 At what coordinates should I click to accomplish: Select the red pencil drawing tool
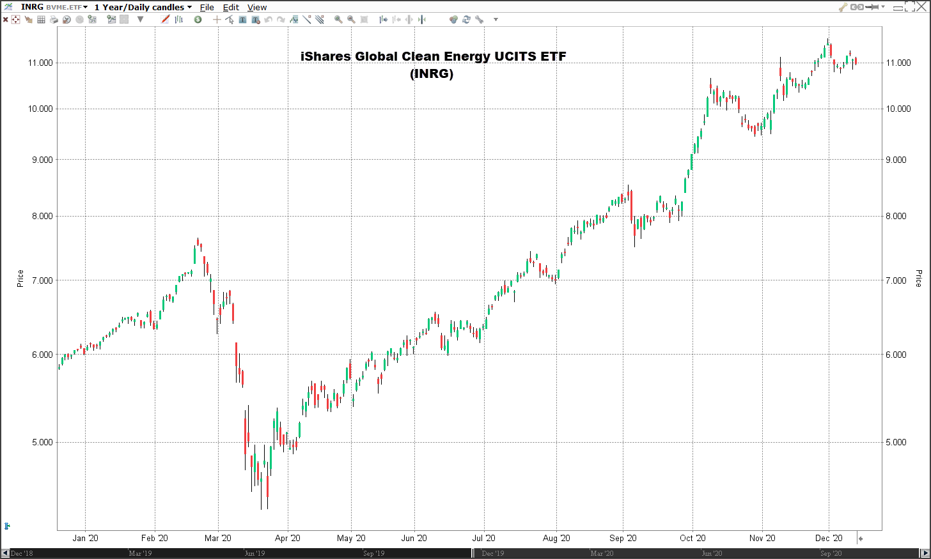(166, 20)
